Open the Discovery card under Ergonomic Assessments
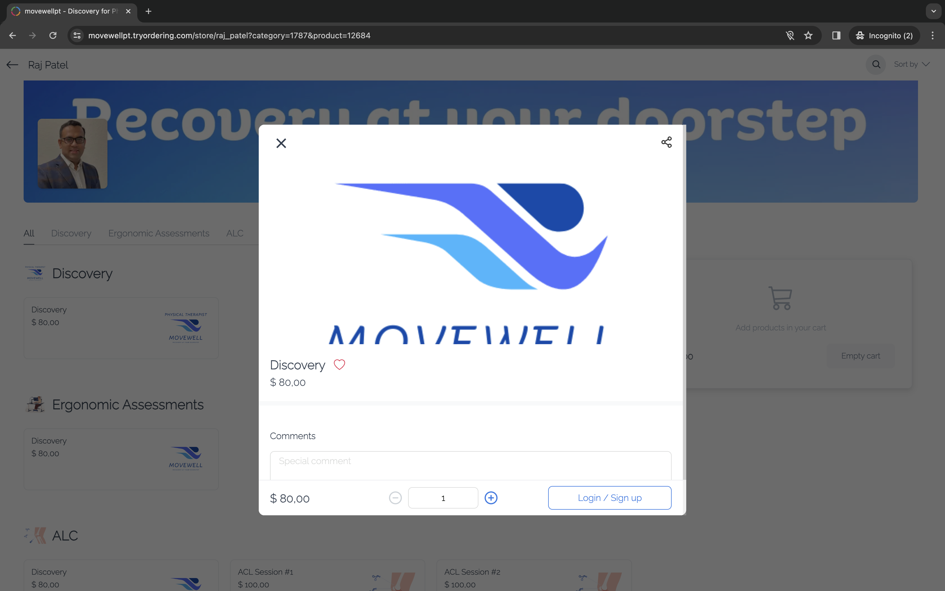Screen dimensions: 945x591 click(121, 459)
